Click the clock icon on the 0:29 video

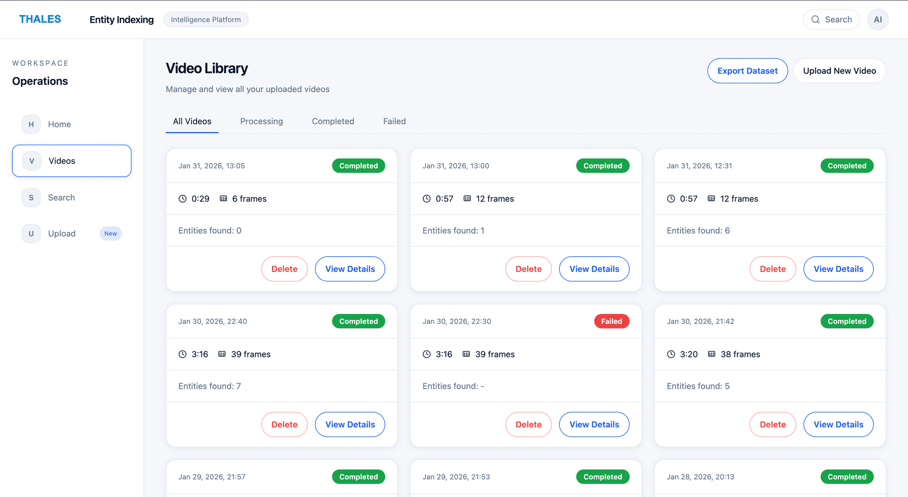(x=183, y=199)
